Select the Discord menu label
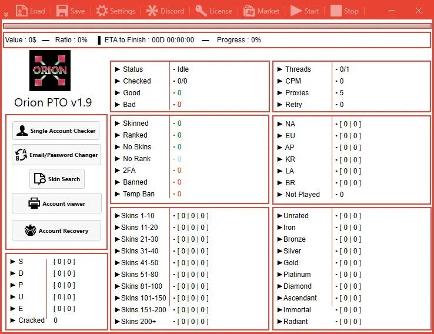The height and width of the screenshot is (334, 434). point(172,11)
